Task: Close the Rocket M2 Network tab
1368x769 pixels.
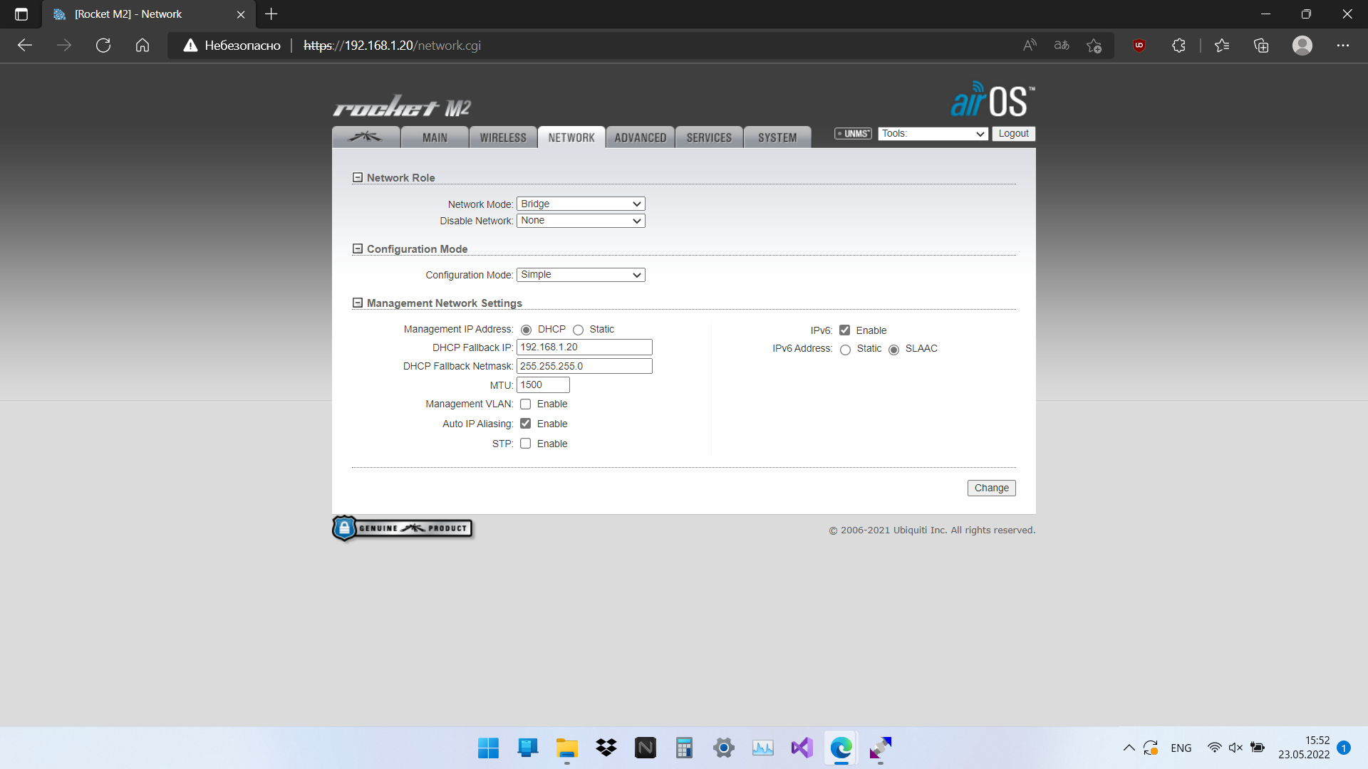Action: click(241, 14)
